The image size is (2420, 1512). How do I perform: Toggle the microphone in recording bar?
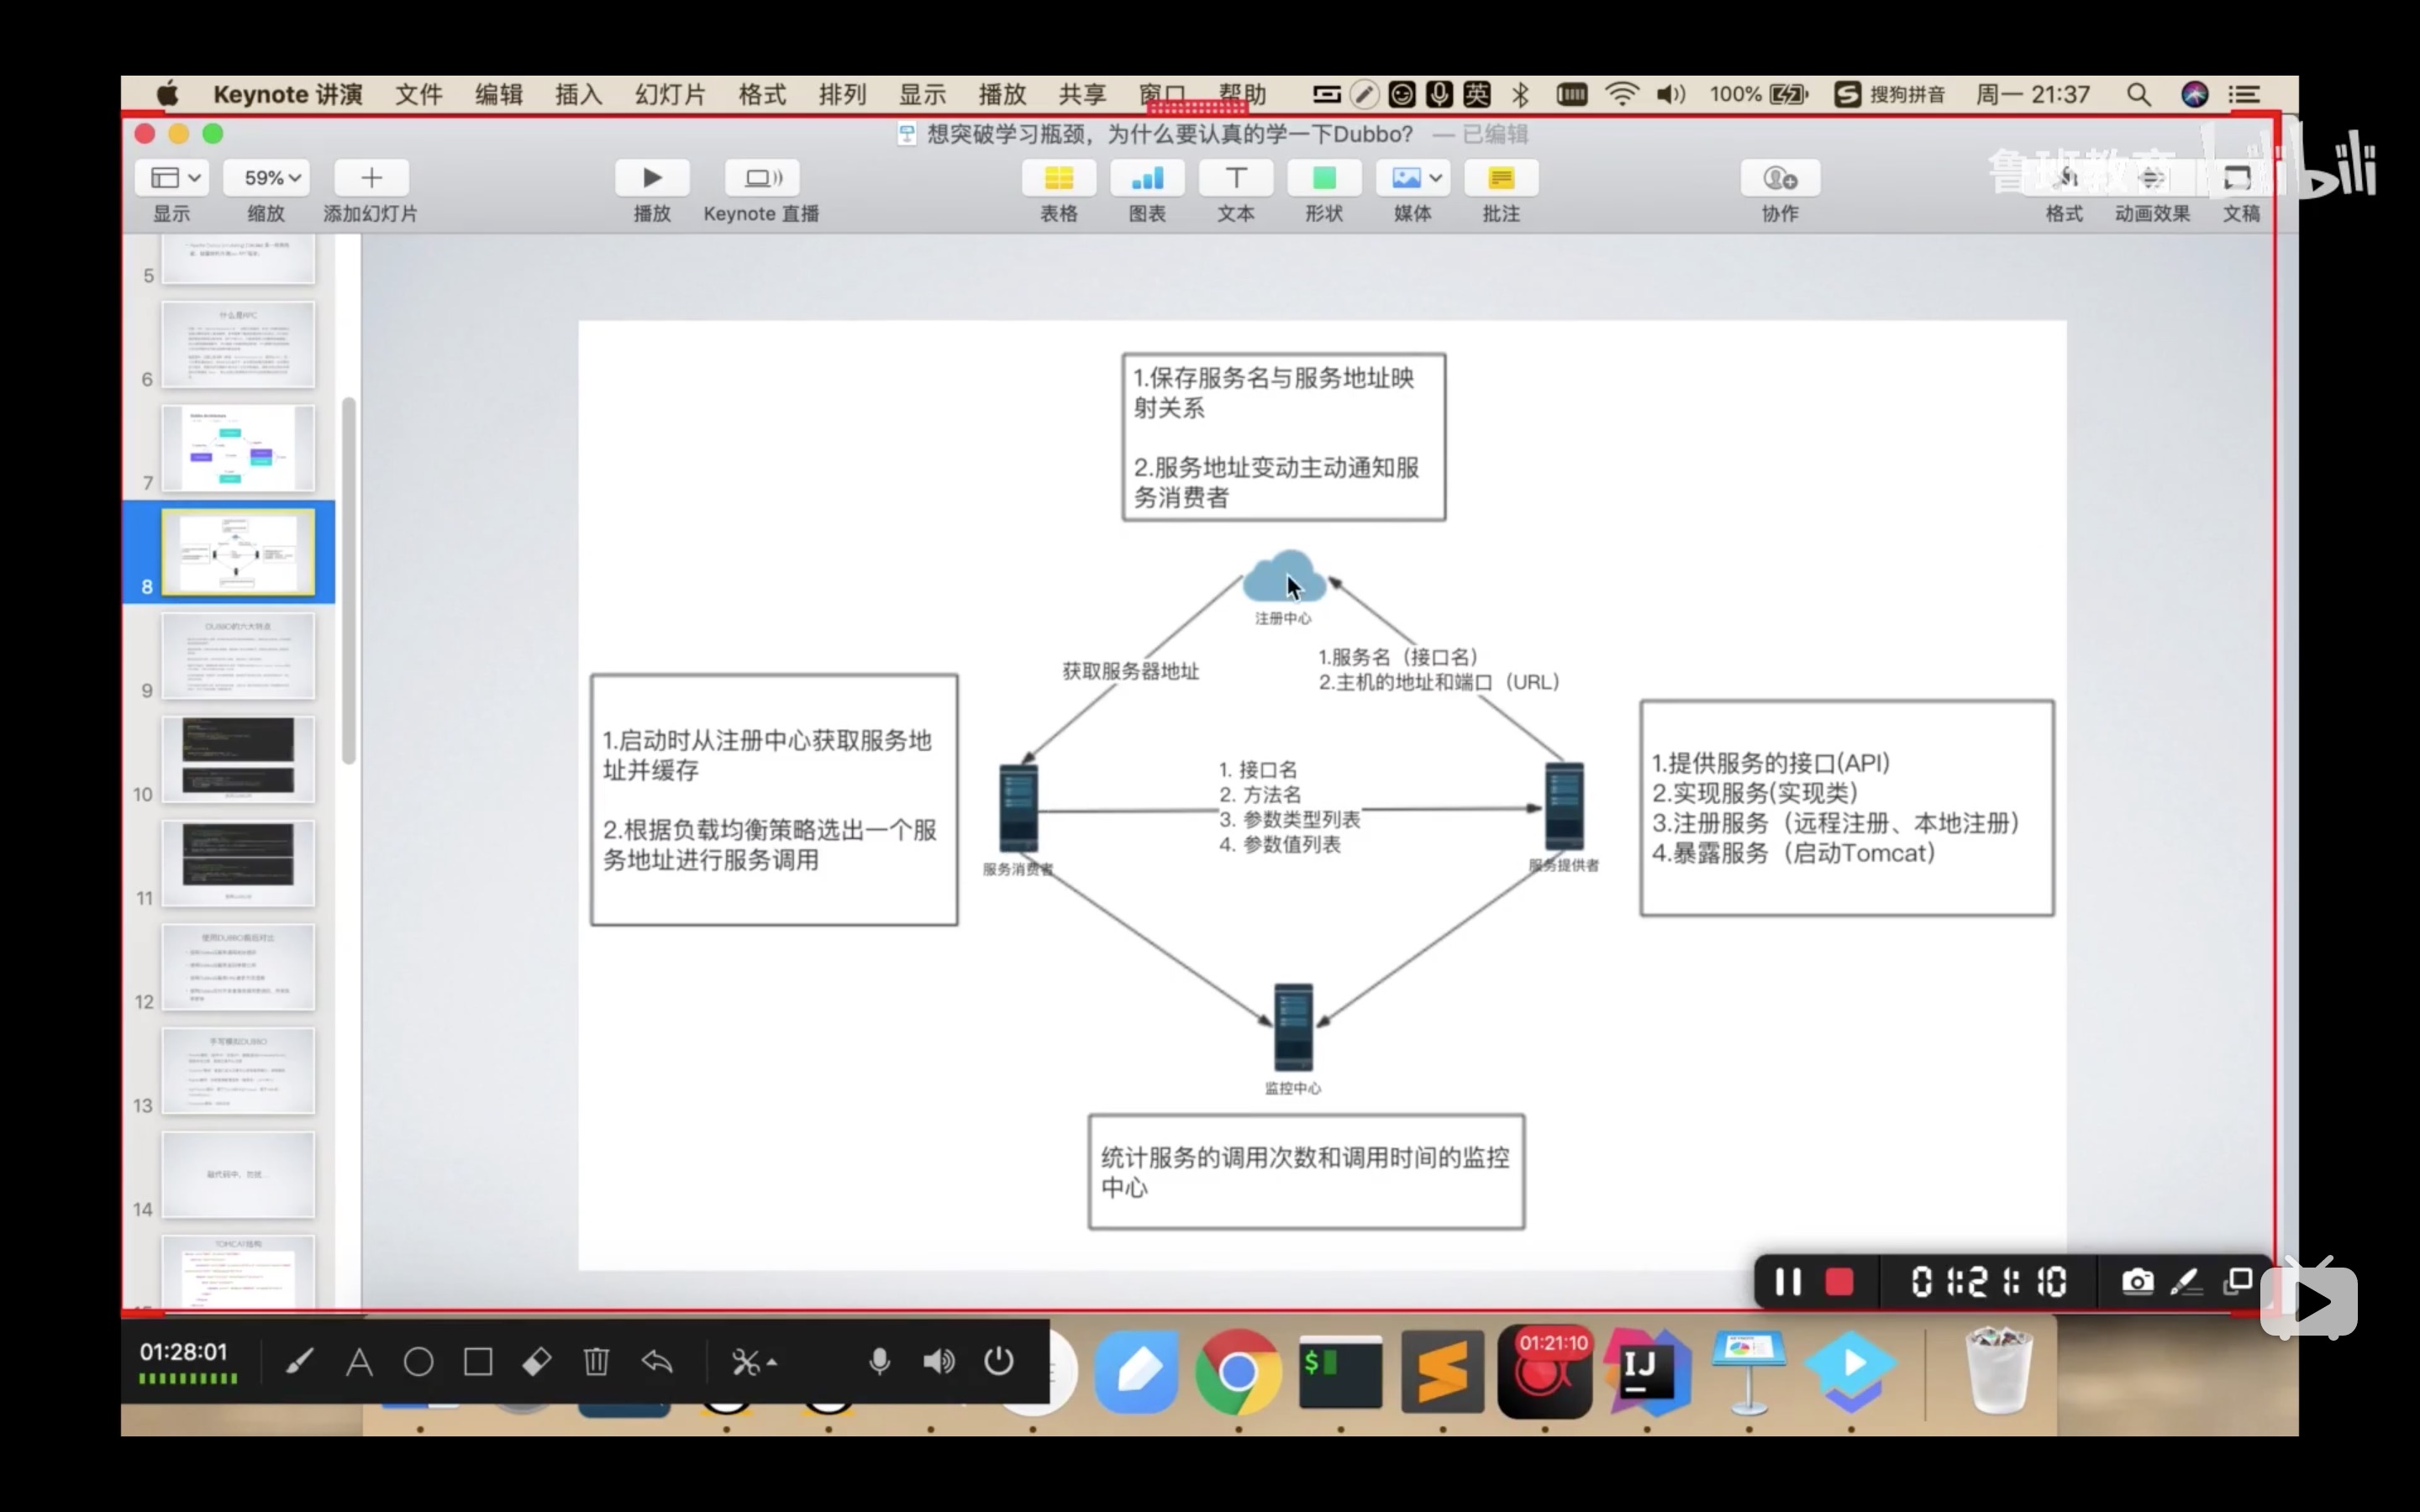879,1361
